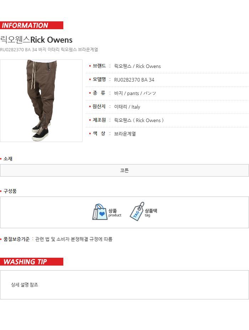Click the 상품 product label text

tap(112, 211)
